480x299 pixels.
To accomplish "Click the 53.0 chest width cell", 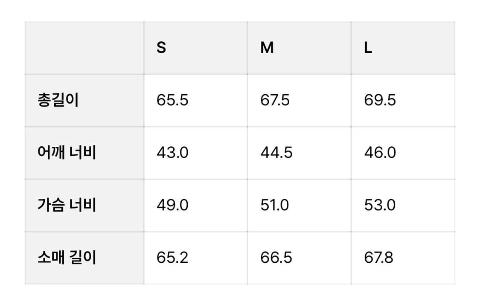I will coord(403,205).
